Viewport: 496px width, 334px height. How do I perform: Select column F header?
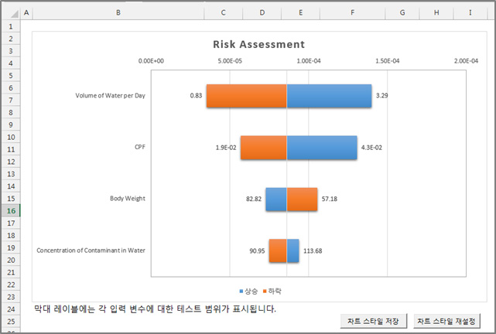pos(352,12)
